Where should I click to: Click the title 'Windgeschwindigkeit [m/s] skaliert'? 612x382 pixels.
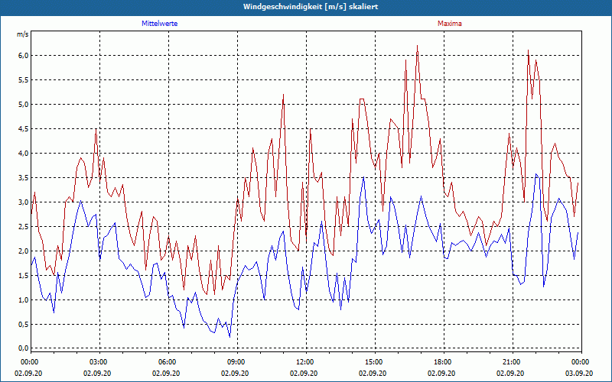coord(311,7)
